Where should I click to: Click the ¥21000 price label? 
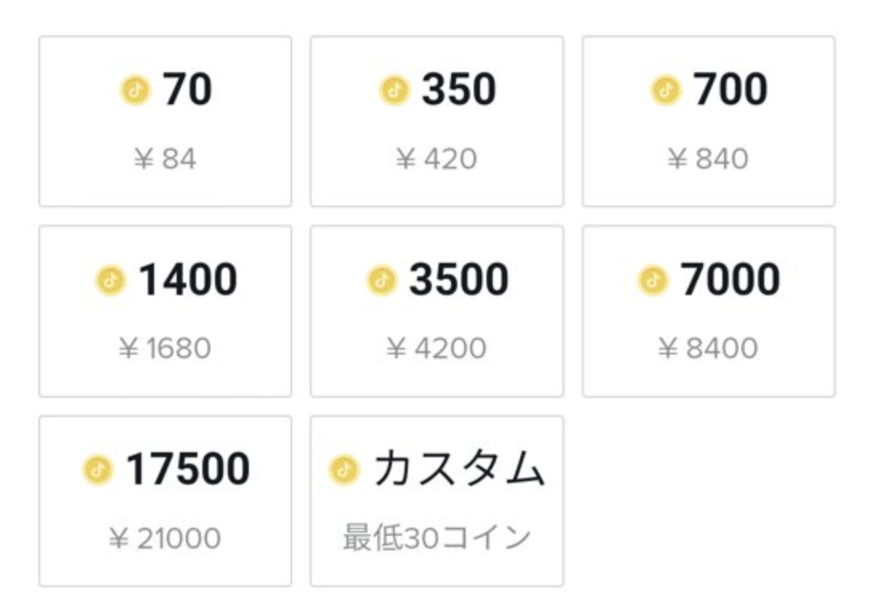pyautogui.click(x=165, y=538)
